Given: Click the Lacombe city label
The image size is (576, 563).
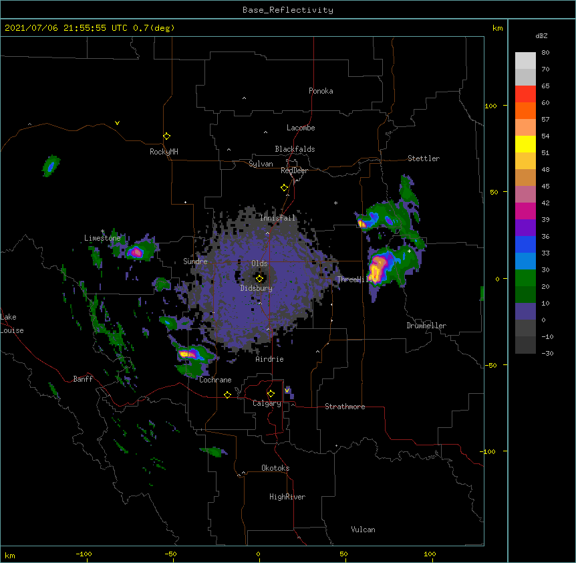Looking at the screenshot, I should pyautogui.click(x=301, y=128).
